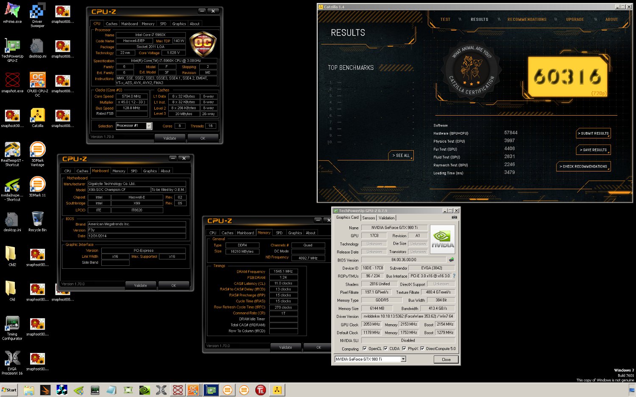The width and height of the screenshot is (636, 397).
Task: Click Submit Results in Catzilla
Action: [x=594, y=133]
